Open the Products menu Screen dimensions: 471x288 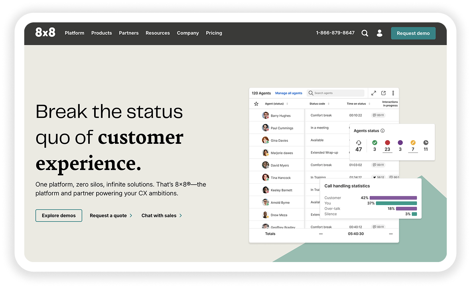102,33
